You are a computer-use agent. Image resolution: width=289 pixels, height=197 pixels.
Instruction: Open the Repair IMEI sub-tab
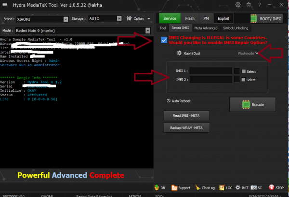tap(180, 28)
